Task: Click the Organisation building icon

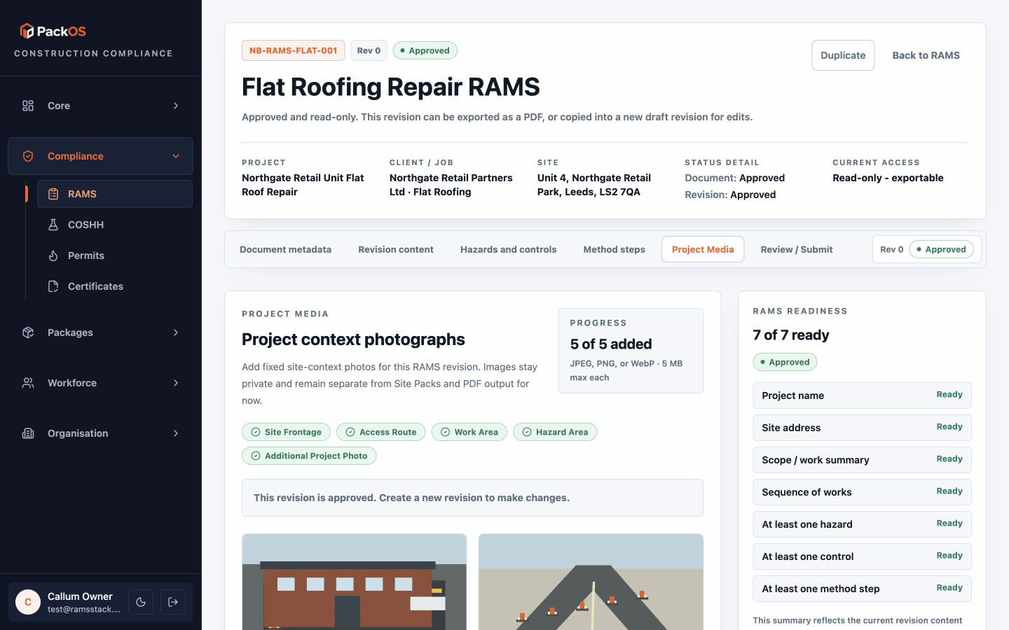Action: point(28,433)
